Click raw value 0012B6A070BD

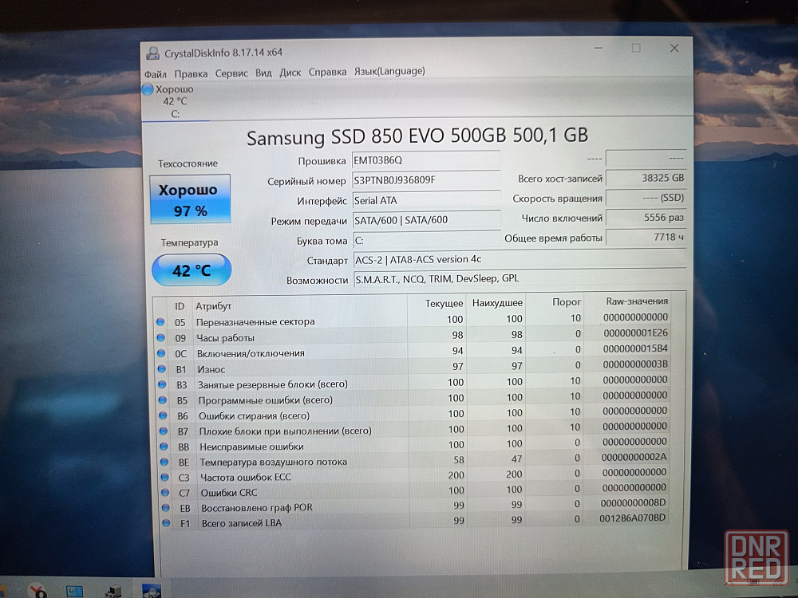(x=633, y=518)
